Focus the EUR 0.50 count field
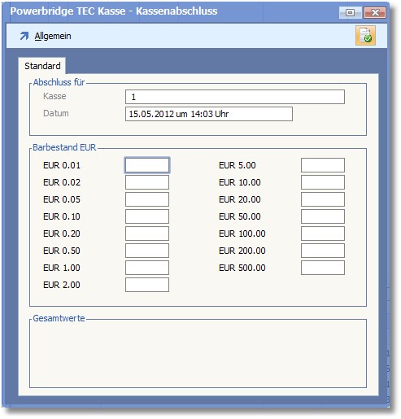Image resolution: width=401 pixels, height=419 pixels. 147,251
